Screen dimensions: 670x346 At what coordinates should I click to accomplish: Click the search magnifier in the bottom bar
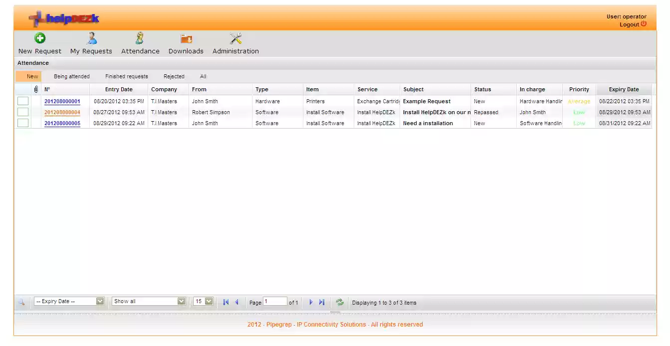22,301
